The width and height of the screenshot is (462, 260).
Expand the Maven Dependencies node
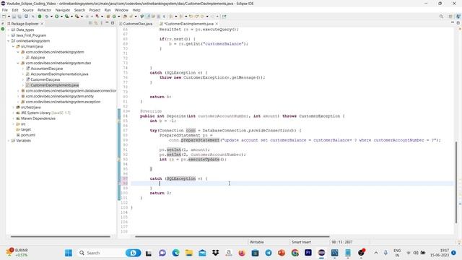(13, 118)
